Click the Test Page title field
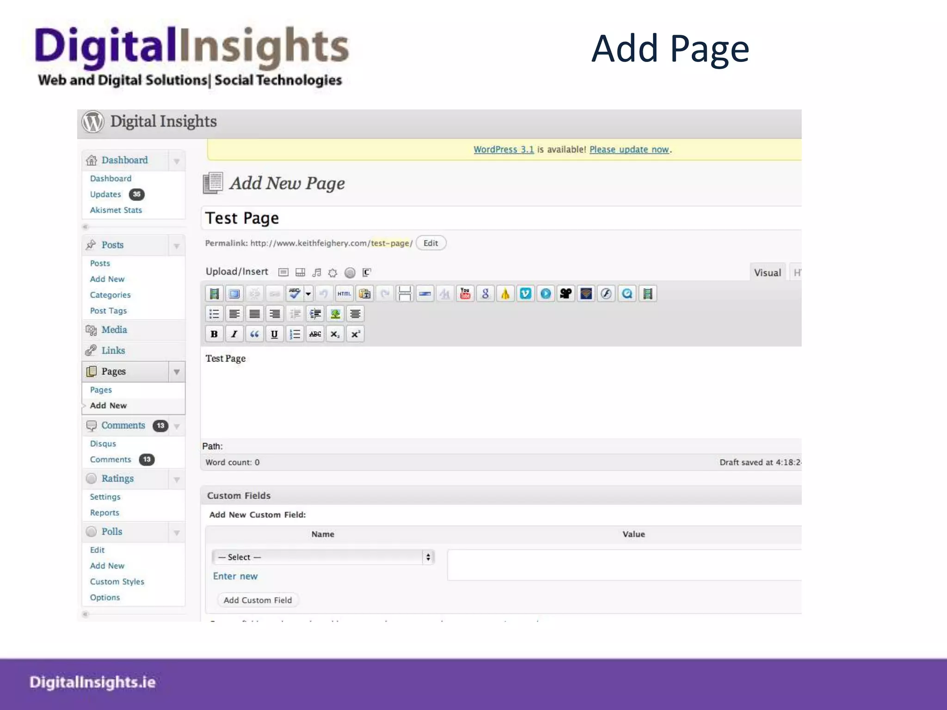The width and height of the screenshot is (947, 710). (x=462, y=218)
